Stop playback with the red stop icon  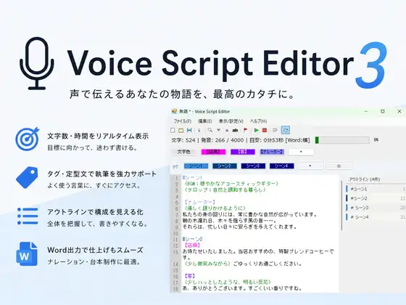(265, 130)
